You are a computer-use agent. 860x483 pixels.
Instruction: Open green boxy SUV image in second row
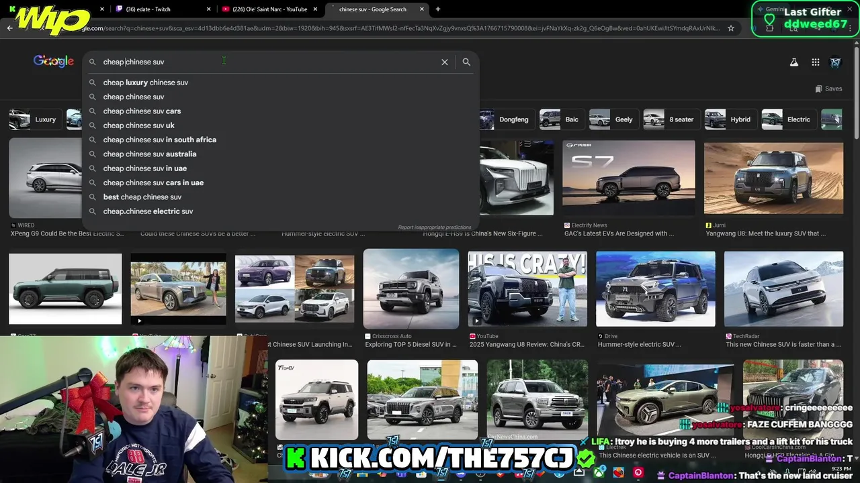pyautogui.click(x=65, y=288)
